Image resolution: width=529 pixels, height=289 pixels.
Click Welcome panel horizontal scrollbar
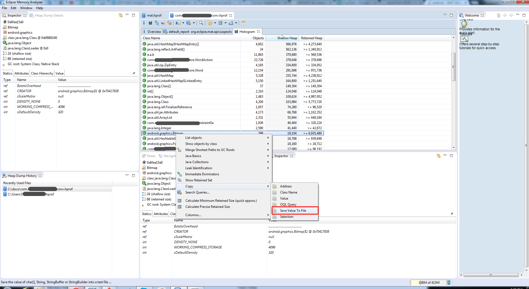click(491, 275)
